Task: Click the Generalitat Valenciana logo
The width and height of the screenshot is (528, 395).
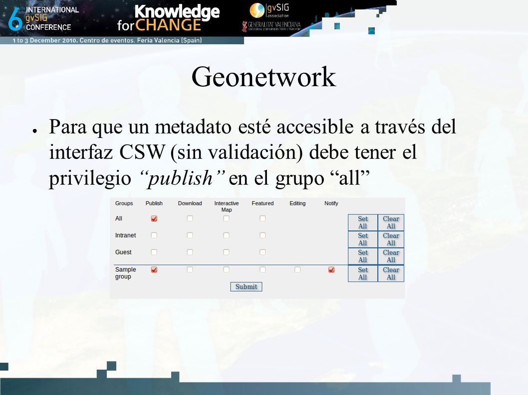Action: pos(271,26)
